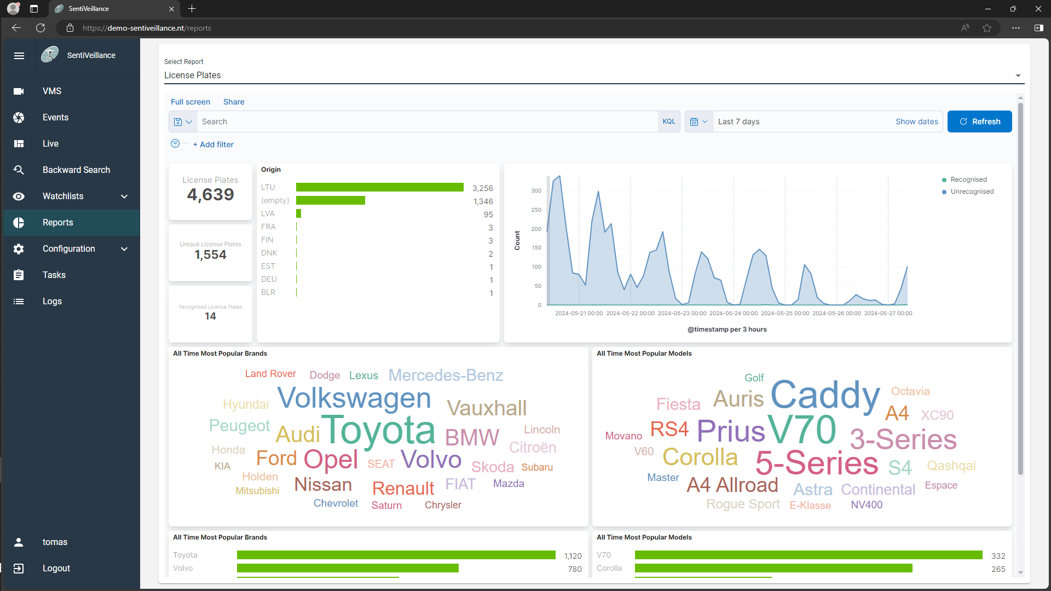Click the LVA origin row label

coord(268,213)
